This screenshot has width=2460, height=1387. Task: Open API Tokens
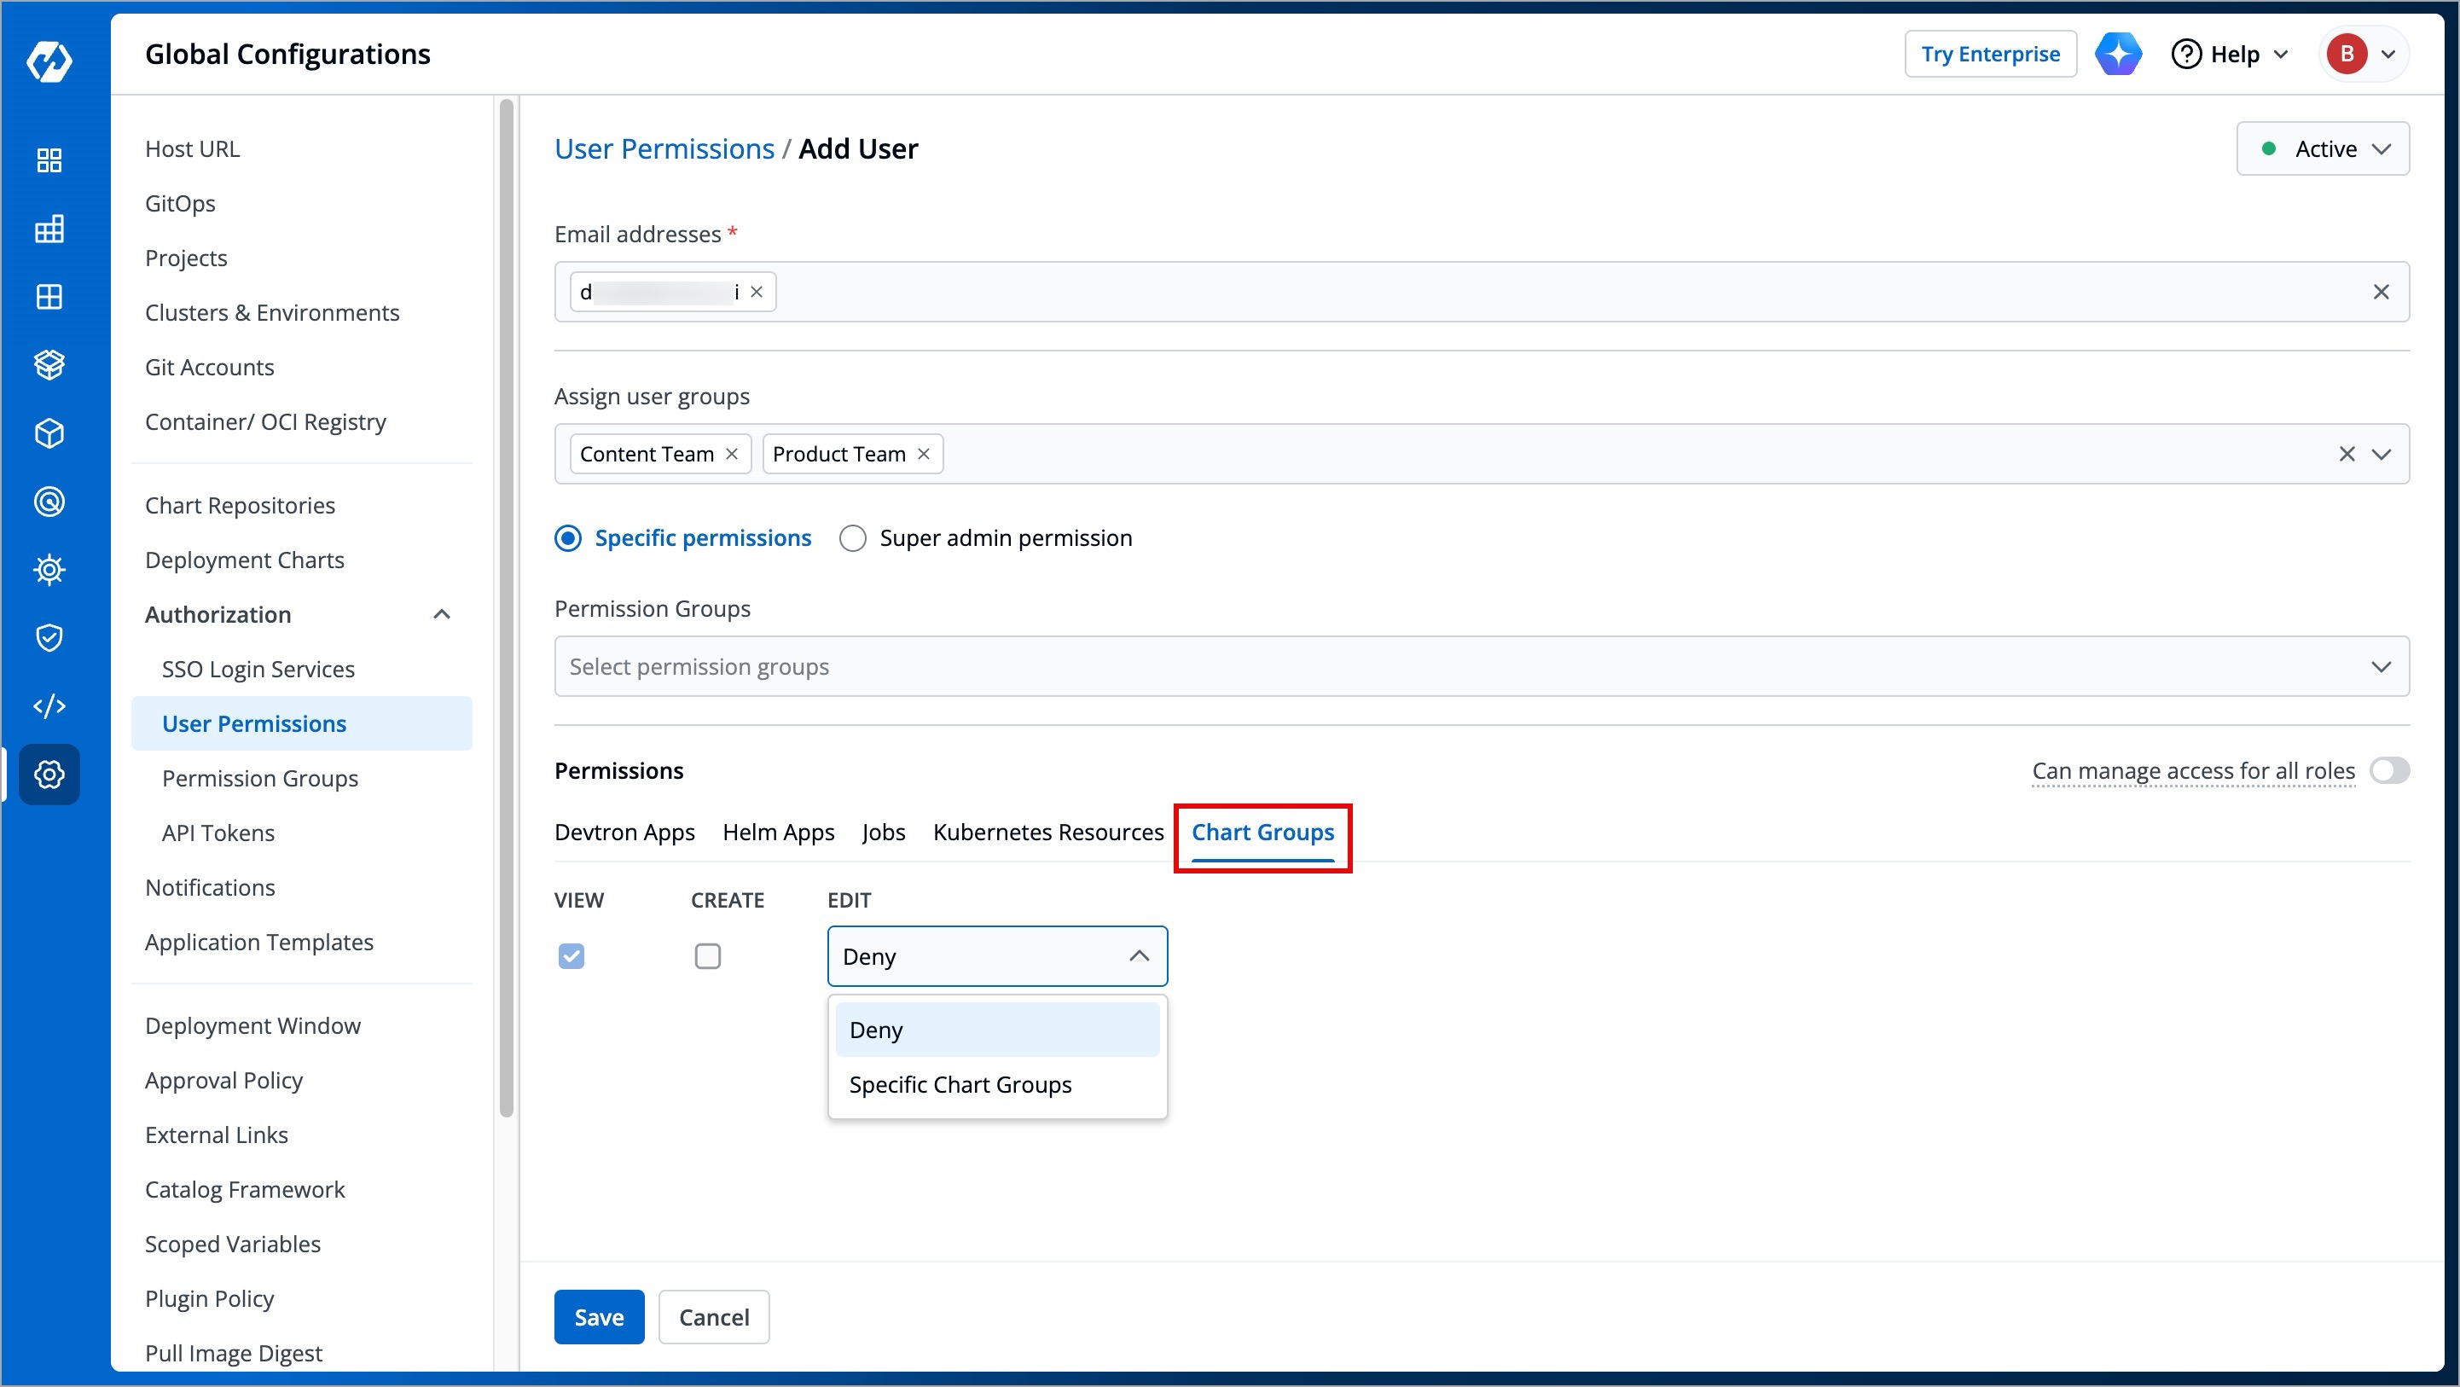point(218,833)
